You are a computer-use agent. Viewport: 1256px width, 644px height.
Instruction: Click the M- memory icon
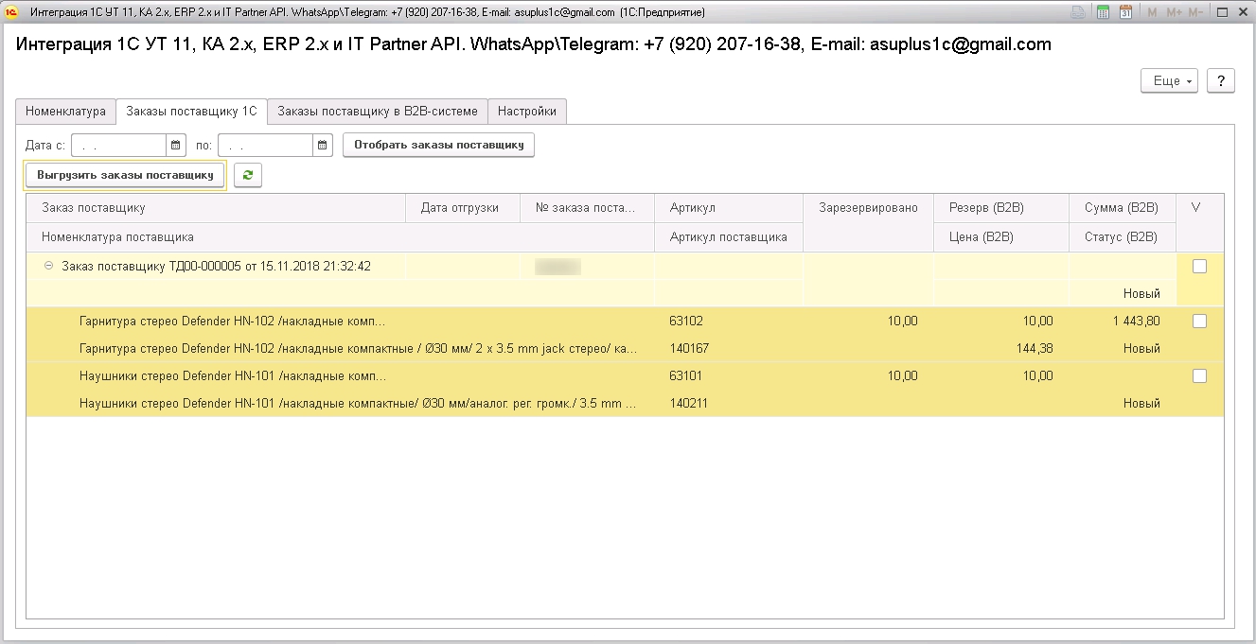[1196, 12]
